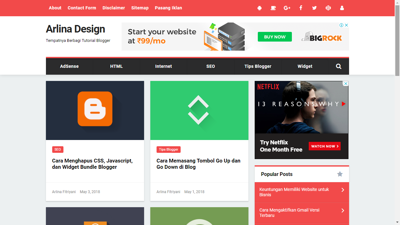Open the Sitemap link
Image resolution: width=400 pixels, height=225 pixels.
140,8
